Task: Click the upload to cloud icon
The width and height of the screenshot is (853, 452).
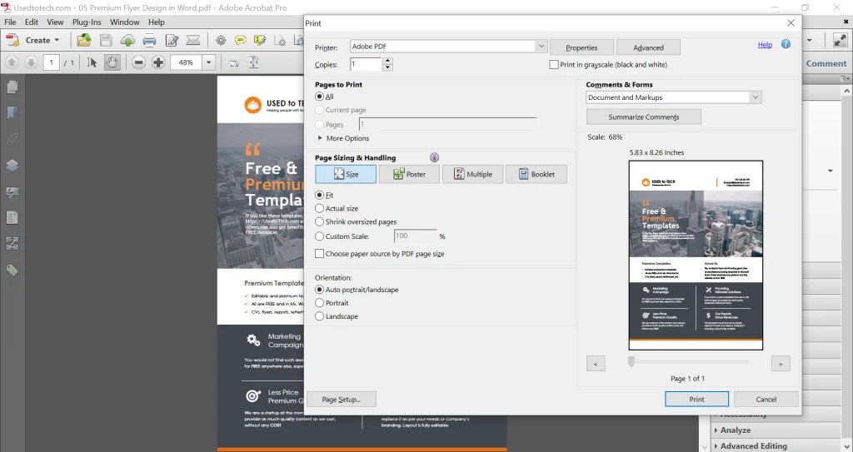Action: (x=127, y=40)
